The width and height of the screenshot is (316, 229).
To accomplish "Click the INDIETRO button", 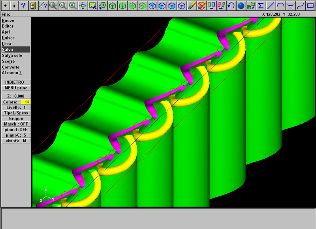I will [16, 82].
